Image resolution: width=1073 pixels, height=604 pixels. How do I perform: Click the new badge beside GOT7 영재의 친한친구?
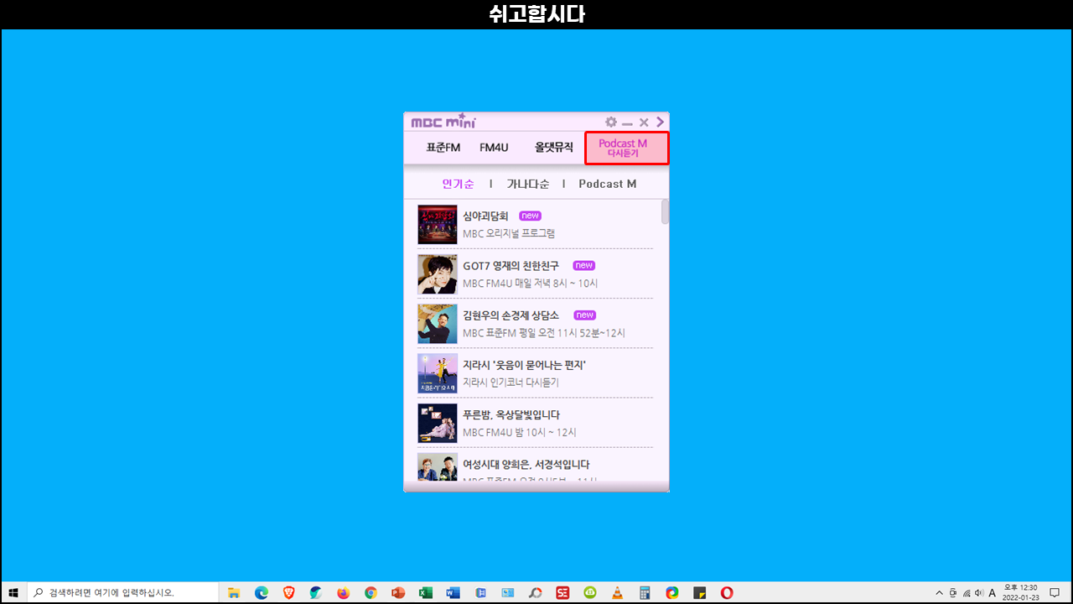(584, 266)
